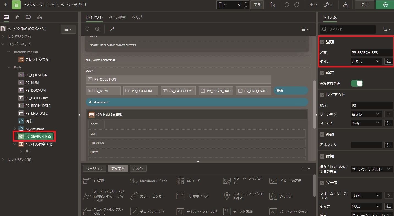Show the Items gallery tab

pos(118,168)
